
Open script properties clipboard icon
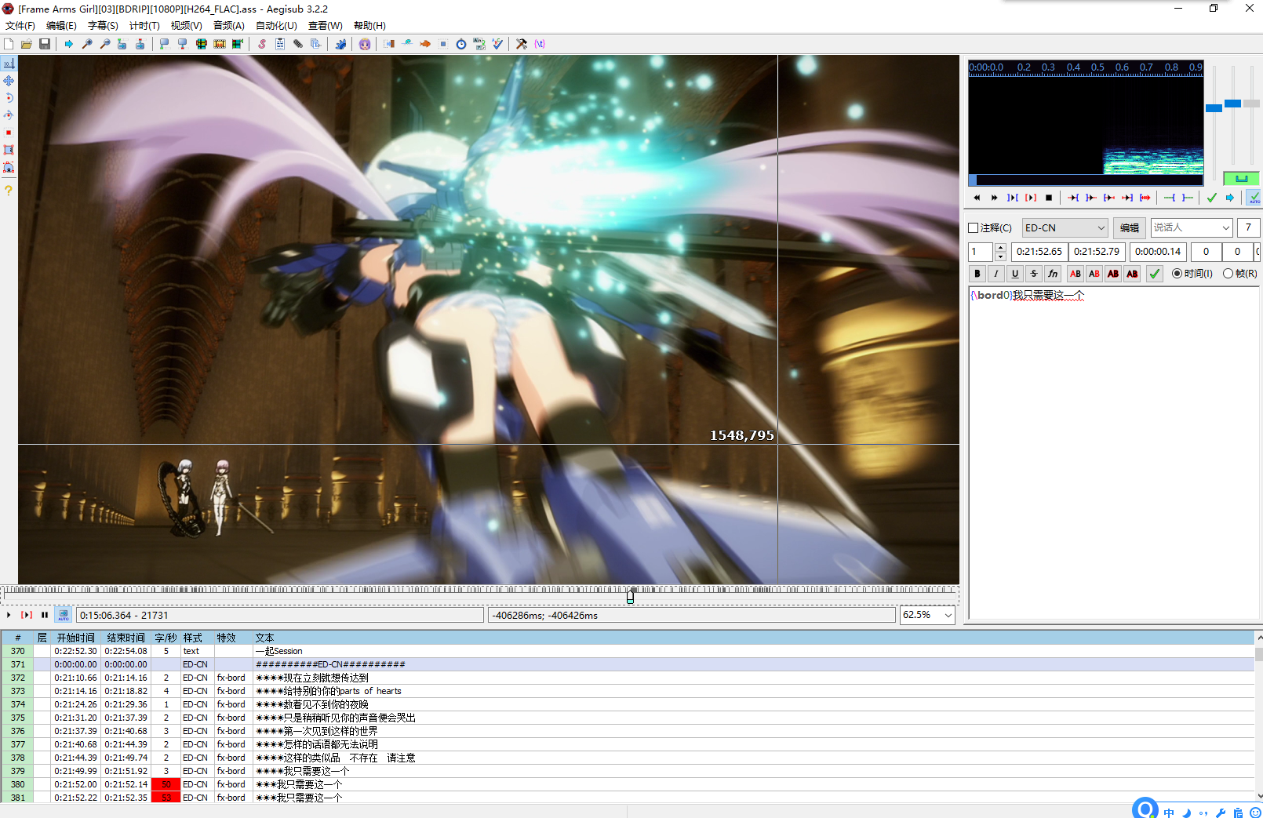coord(280,44)
